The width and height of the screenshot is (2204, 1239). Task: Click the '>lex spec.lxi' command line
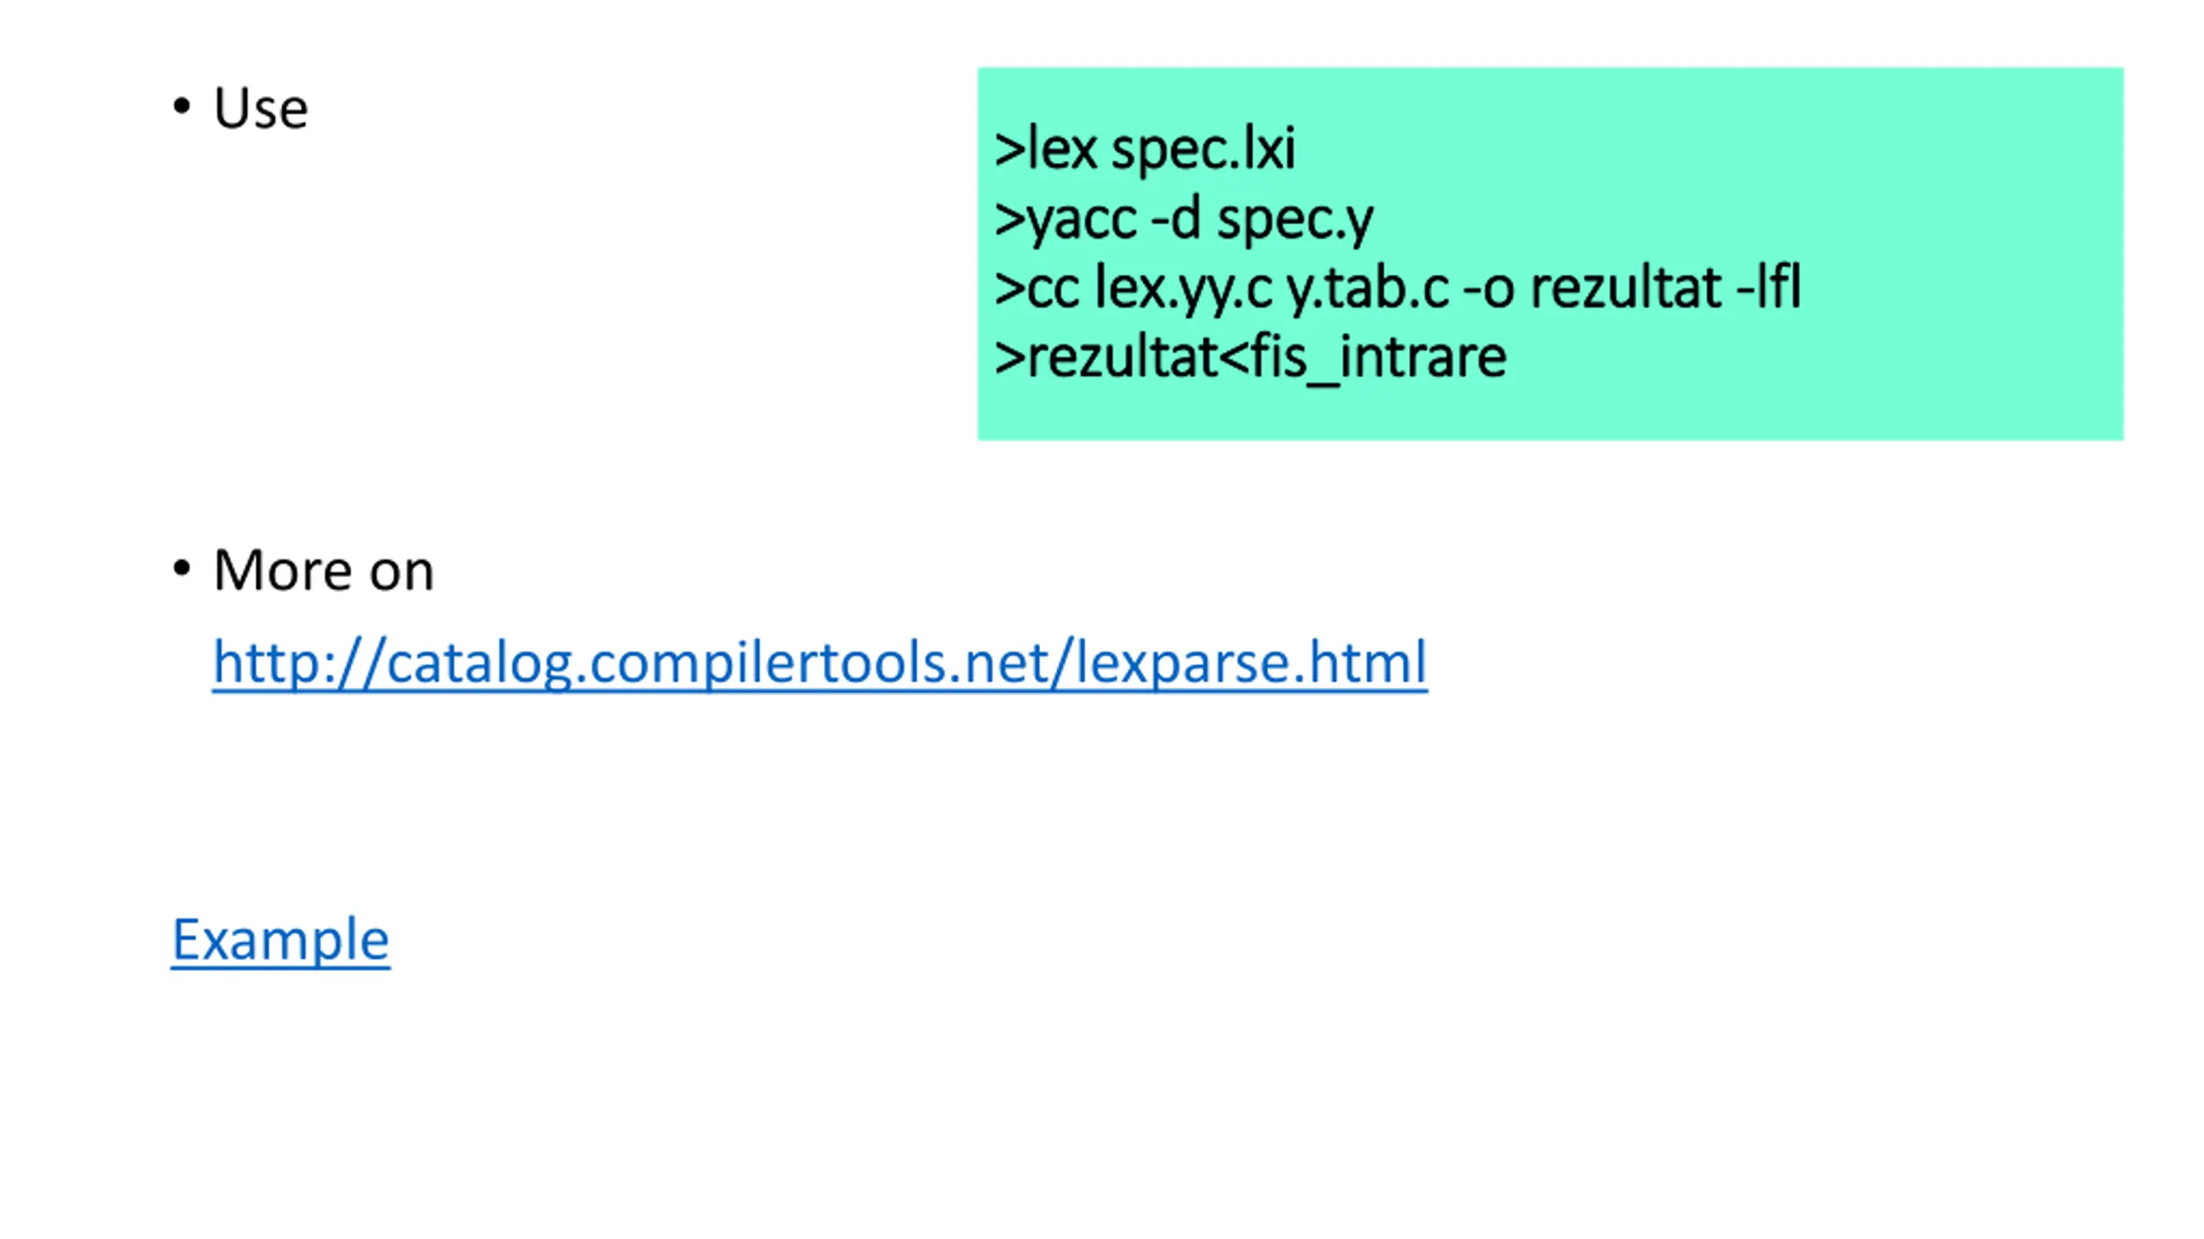1143,150
